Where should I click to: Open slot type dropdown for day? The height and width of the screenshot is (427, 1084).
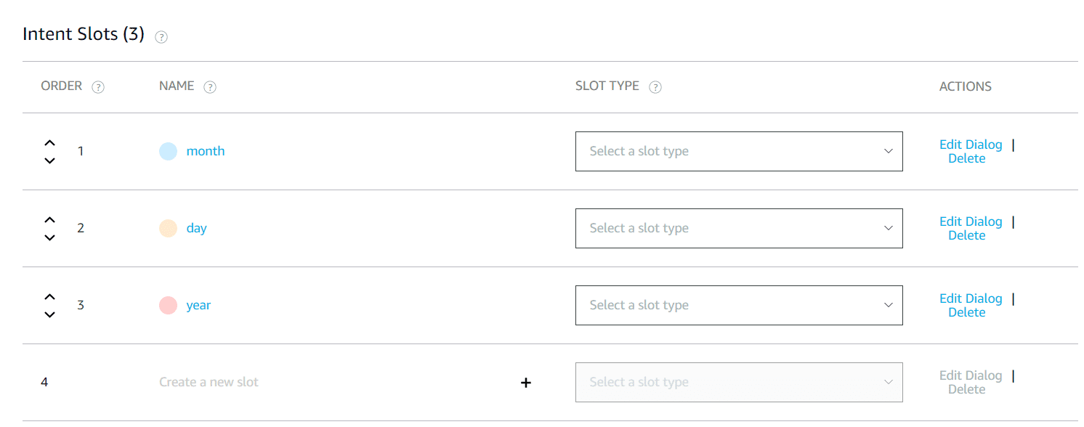(738, 228)
